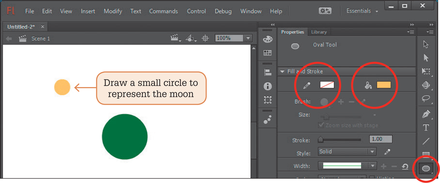Open the Help menu
Screen dimensions: 440x183
point(276,11)
